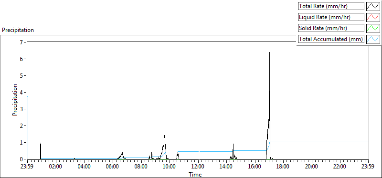The width and height of the screenshot is (382, 178).
Task: Click the 16:00 time tick label
Action: [255, 167]
